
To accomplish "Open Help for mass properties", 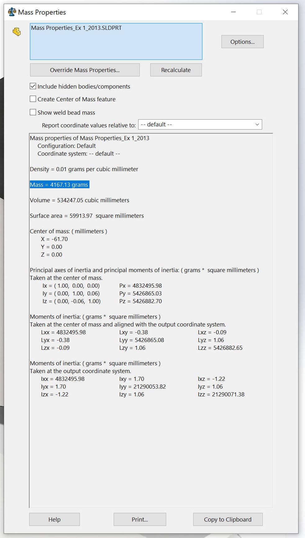I will coord(54,519).
